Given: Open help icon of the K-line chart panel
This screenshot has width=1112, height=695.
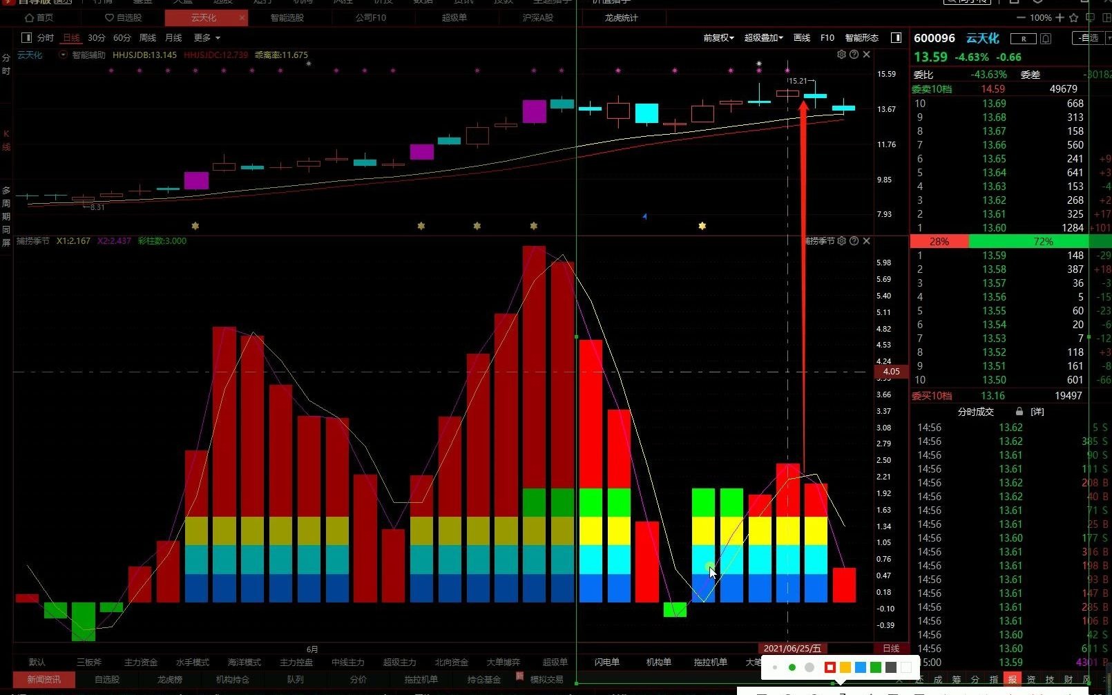Looking at the screenshot, I should (854, 55).
